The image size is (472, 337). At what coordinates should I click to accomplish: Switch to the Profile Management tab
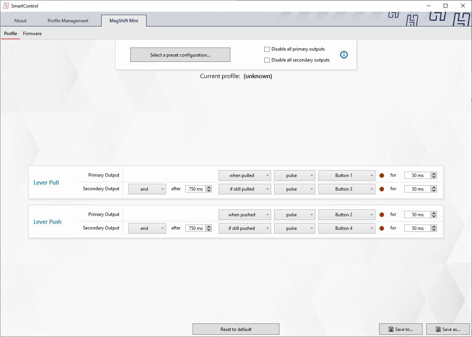pyautogui.click(x=68, y=21)
